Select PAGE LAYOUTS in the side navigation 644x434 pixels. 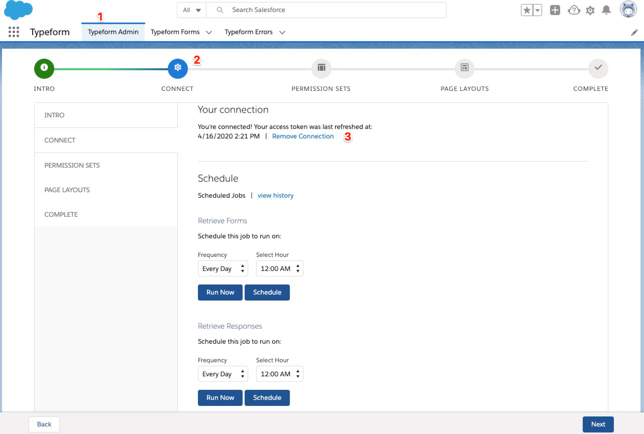click(106, 190)
